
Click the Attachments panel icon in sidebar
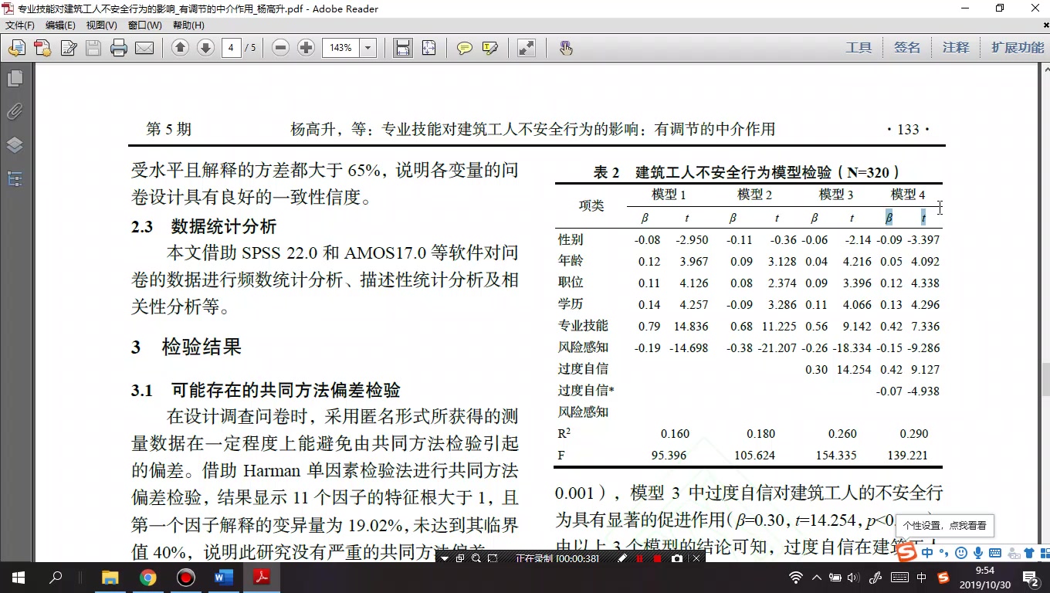pos(14,112)
